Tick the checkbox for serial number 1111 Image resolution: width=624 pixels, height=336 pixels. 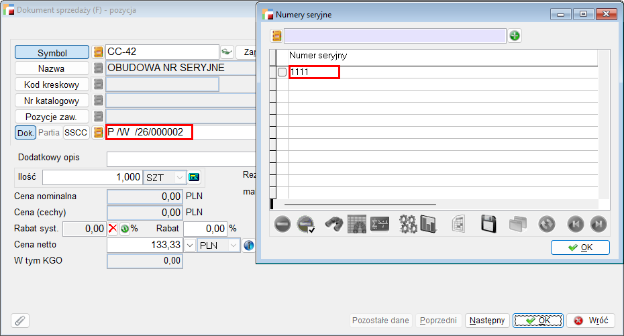click(x=282, y=72)
